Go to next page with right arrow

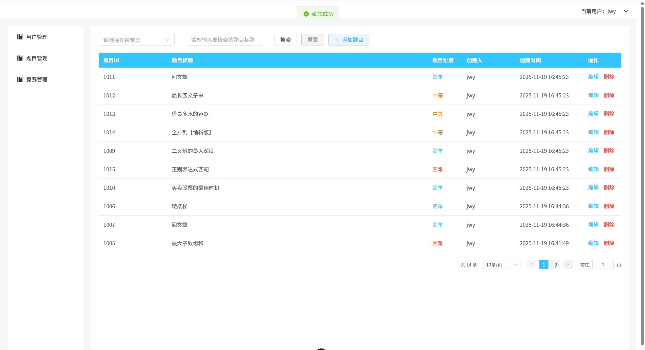click(x=568, y=264)
